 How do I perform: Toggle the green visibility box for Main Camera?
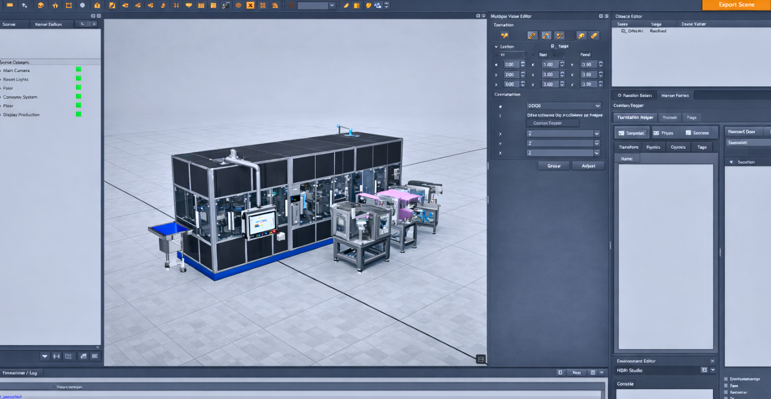[x=78, y=70]
